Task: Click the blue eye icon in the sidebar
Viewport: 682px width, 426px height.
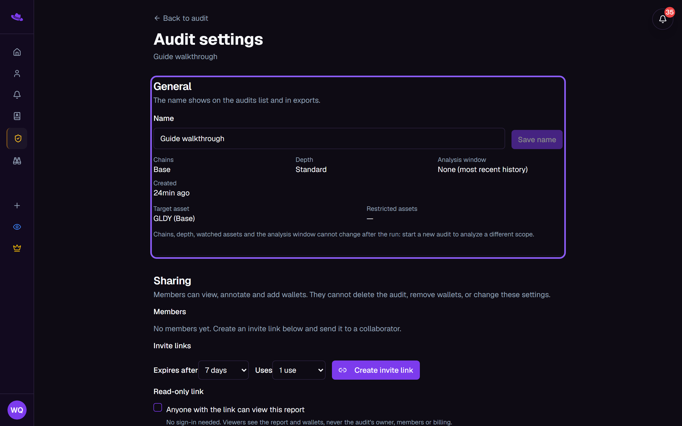Action: [17, 227]
